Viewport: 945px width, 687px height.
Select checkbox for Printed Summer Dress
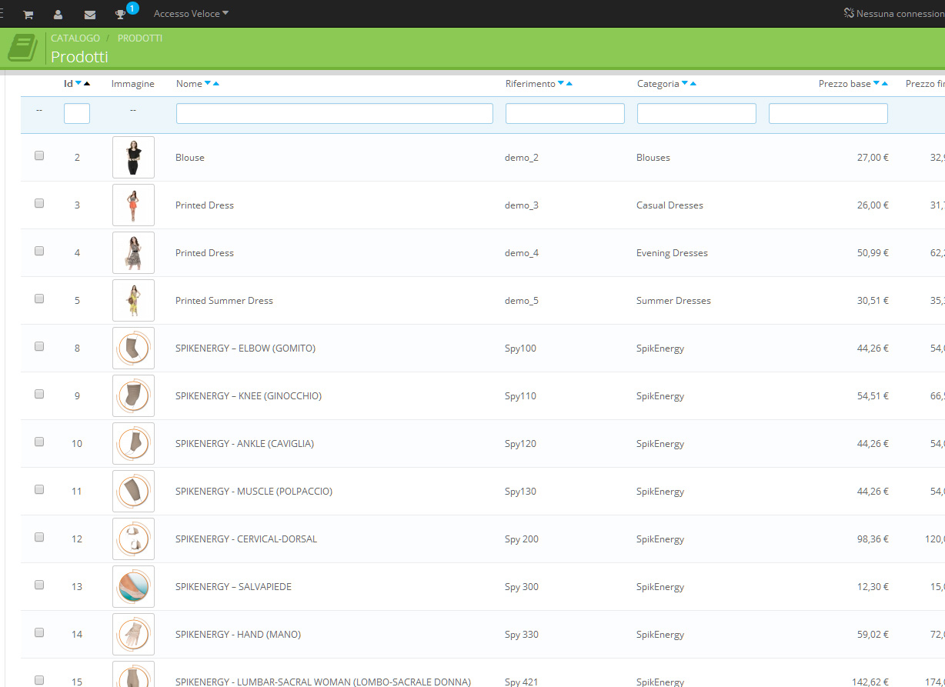pos(39,298)
